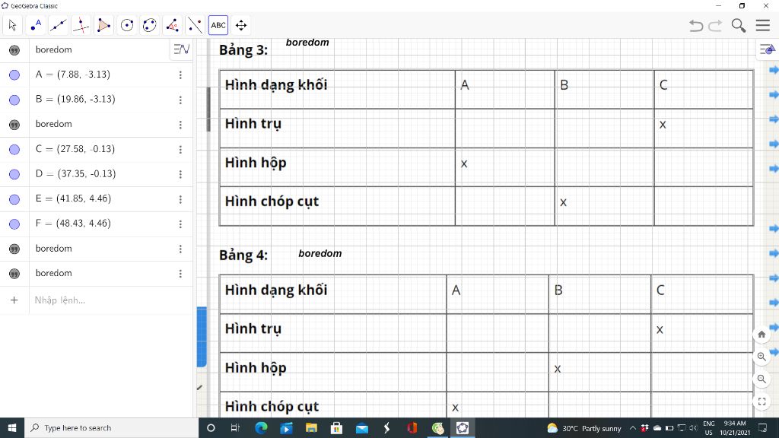
Task: Click the plus icon beside input bar
Action: 14,300
